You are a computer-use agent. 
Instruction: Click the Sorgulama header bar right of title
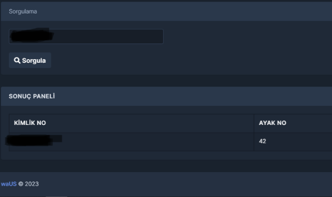tap(184, 11)
